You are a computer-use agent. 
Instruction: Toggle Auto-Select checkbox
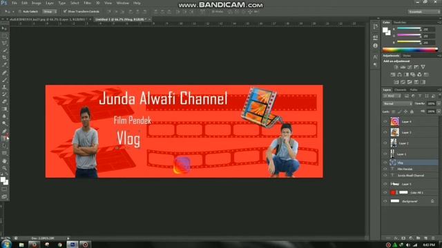click(20, 12)
